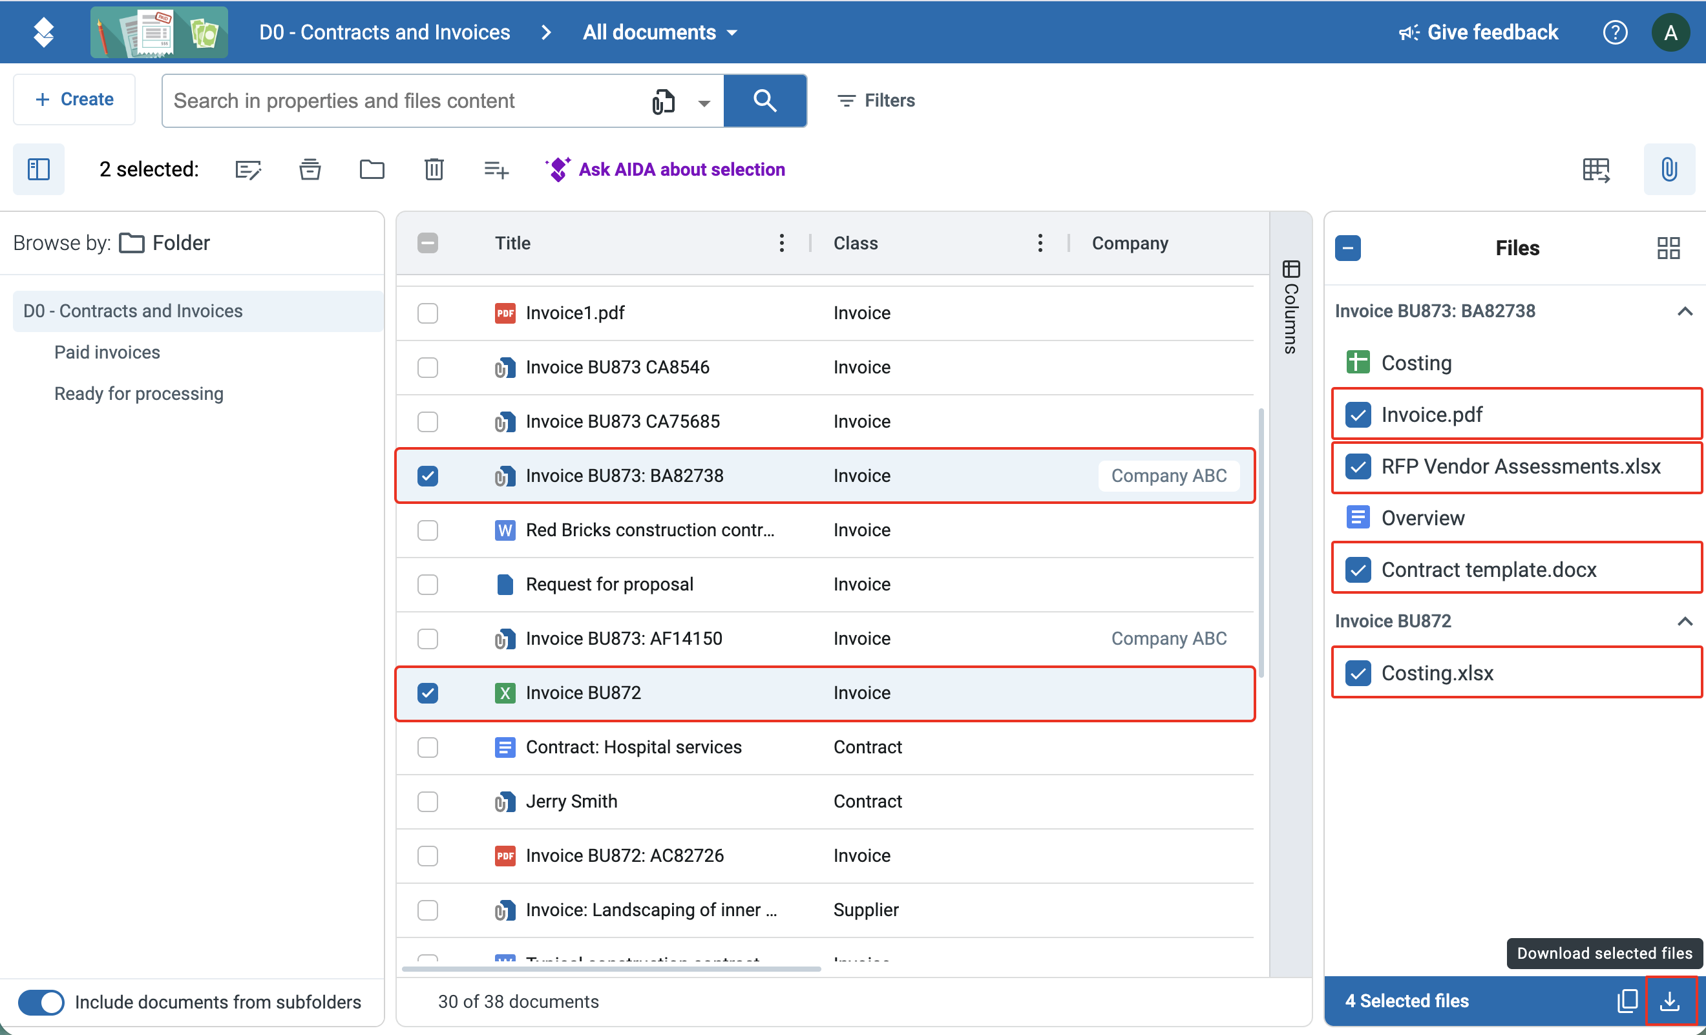Uncheck the Invoice BU873: BA82738 checkbox
The image size is (1706, 1035).
[x=428, y=476]
